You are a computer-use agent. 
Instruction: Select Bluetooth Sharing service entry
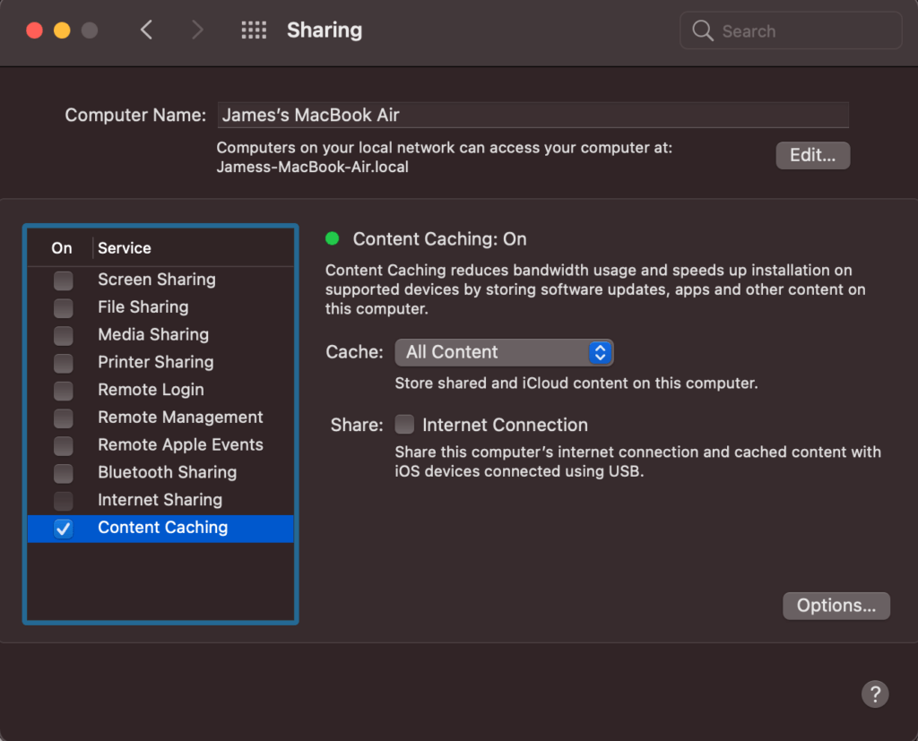point(167,472)
